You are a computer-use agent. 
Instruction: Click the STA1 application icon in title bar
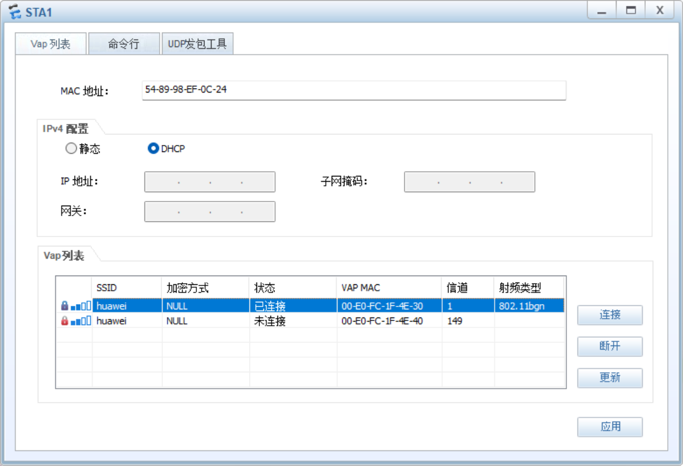tap(15, 12)
